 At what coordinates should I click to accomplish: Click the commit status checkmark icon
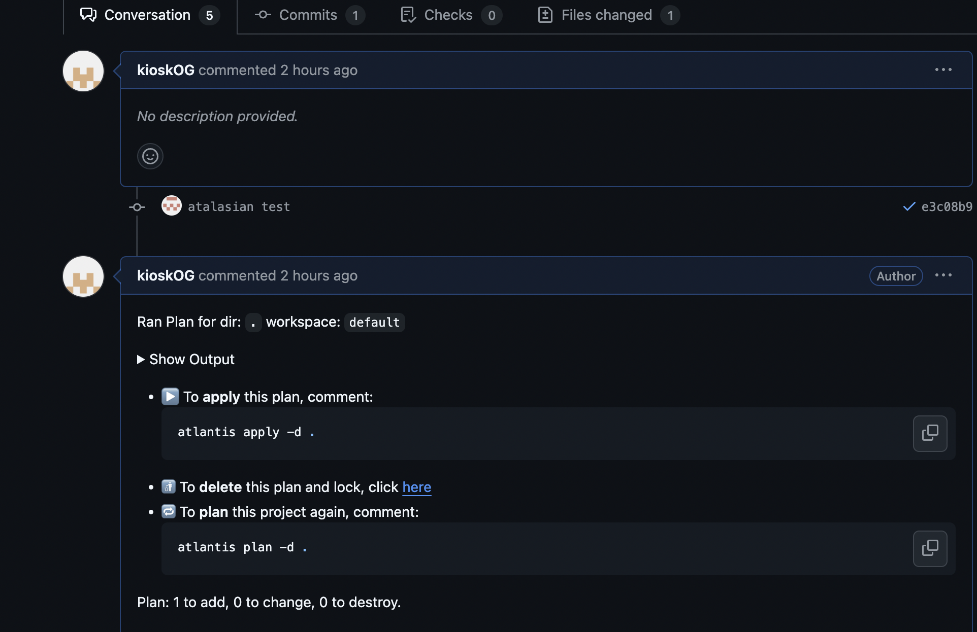tap(909, 207)
